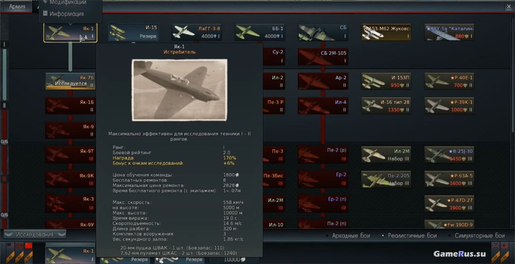The height and width of the screenshot is (264, 515).
Task: Click the rank progress bar on left
Action: (x=4, y=74)
